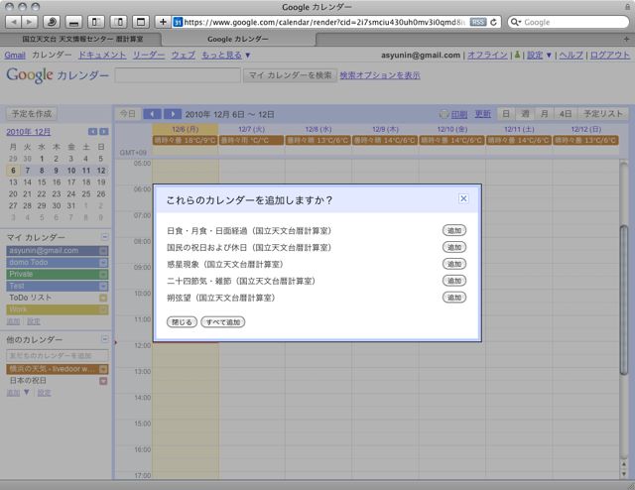The height and width of the screenshot is (490, 635).
Task: Select December 15 in mini calendar
Action: (42, 183)
